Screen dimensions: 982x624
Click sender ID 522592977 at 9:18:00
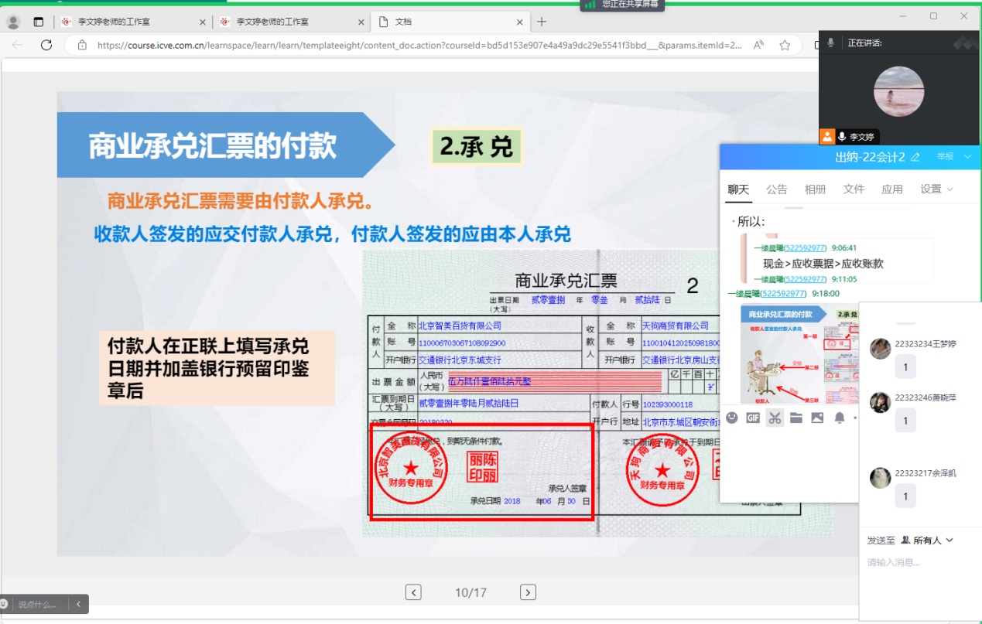pyautogui.click(x=783, y=293)
